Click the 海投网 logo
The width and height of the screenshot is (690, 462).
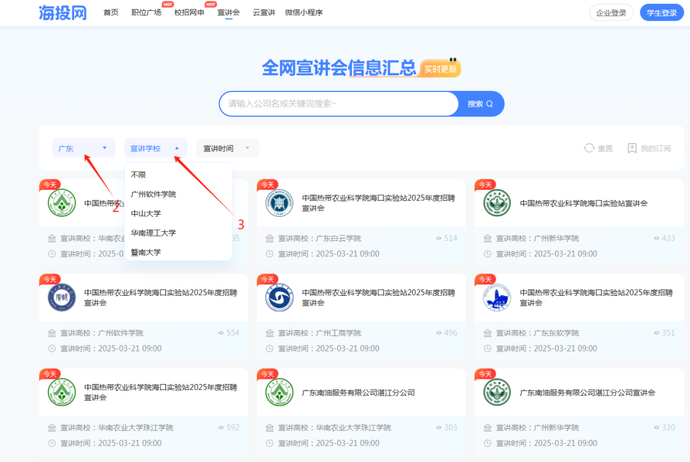click(x=62, y=12)
